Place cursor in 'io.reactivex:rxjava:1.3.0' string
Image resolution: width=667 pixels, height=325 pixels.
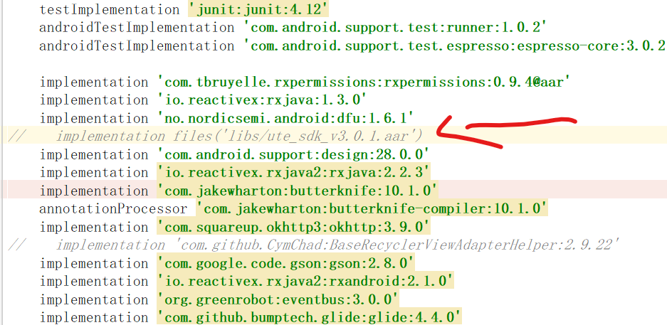click(x=263, y=100)
